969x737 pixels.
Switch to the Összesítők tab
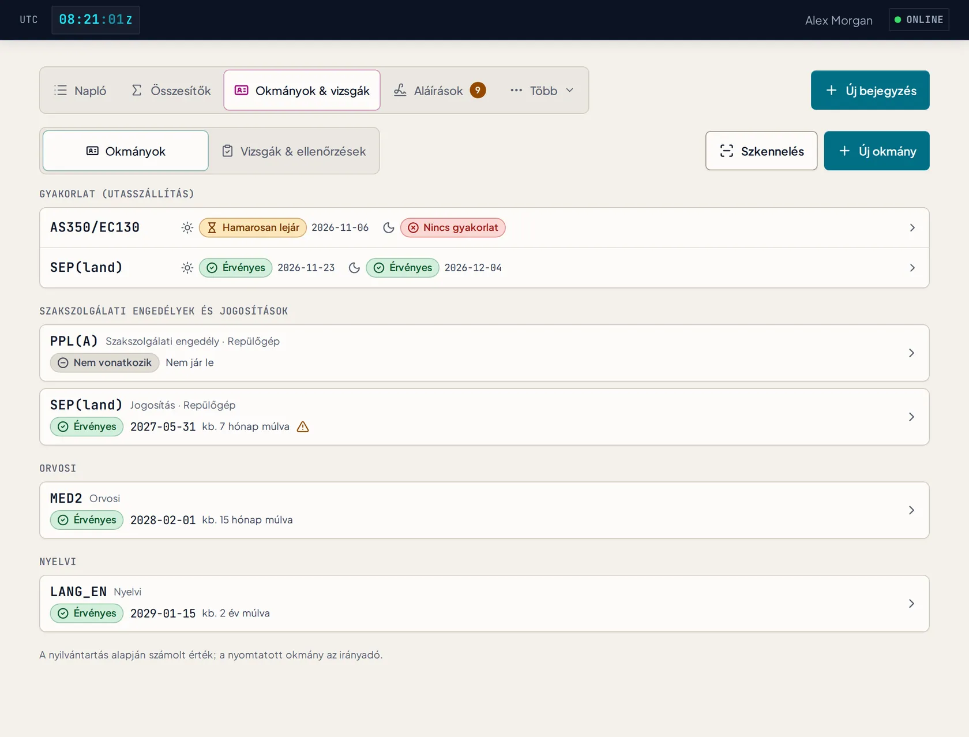tap(171, 90)
